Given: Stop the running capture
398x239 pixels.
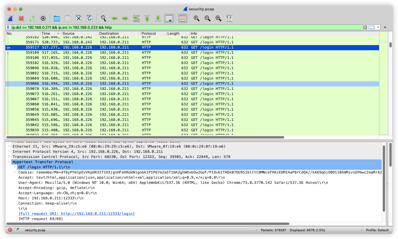Looking at the screenshot, I should [21, 18].
